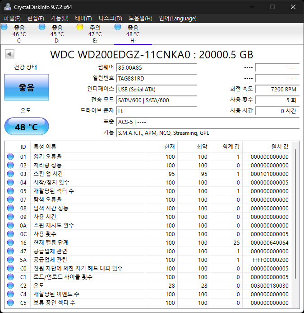Click the ID column header
The height and width of the screenshot is (313, 304).
point(23,147)
